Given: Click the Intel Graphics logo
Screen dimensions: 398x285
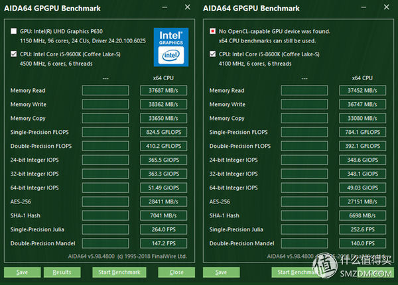Looking at the screenshot, I should click(171, 47).
